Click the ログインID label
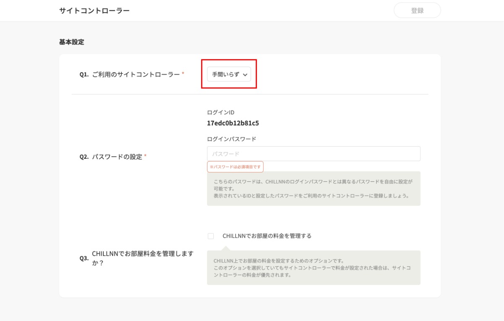The image size is (504, 321). point(220,112)
